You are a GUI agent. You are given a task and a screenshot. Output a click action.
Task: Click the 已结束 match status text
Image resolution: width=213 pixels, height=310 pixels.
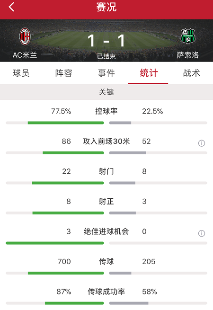click(106, 56)
